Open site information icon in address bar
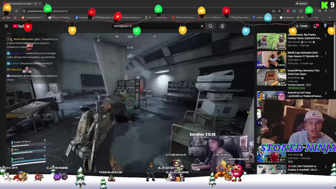 coord(24,11)
